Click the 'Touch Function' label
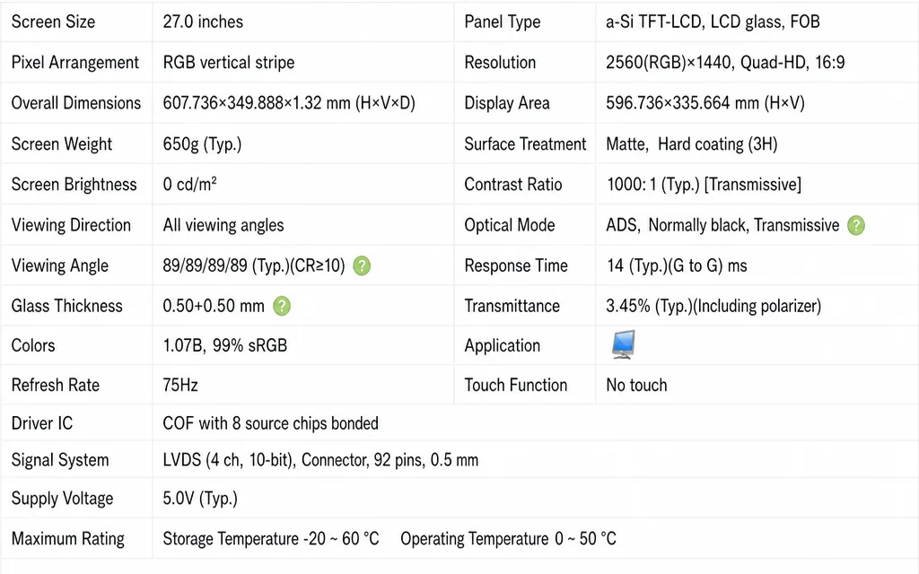The image size is (919, 574). [516, 385]
